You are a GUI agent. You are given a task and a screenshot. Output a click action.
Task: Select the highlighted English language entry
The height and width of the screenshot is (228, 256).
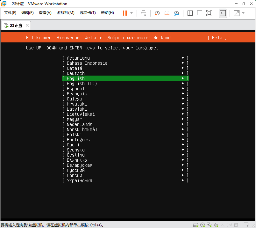(125, 78)
